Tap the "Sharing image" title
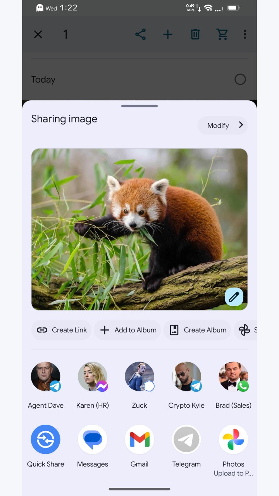 click(x=64, y=119)
